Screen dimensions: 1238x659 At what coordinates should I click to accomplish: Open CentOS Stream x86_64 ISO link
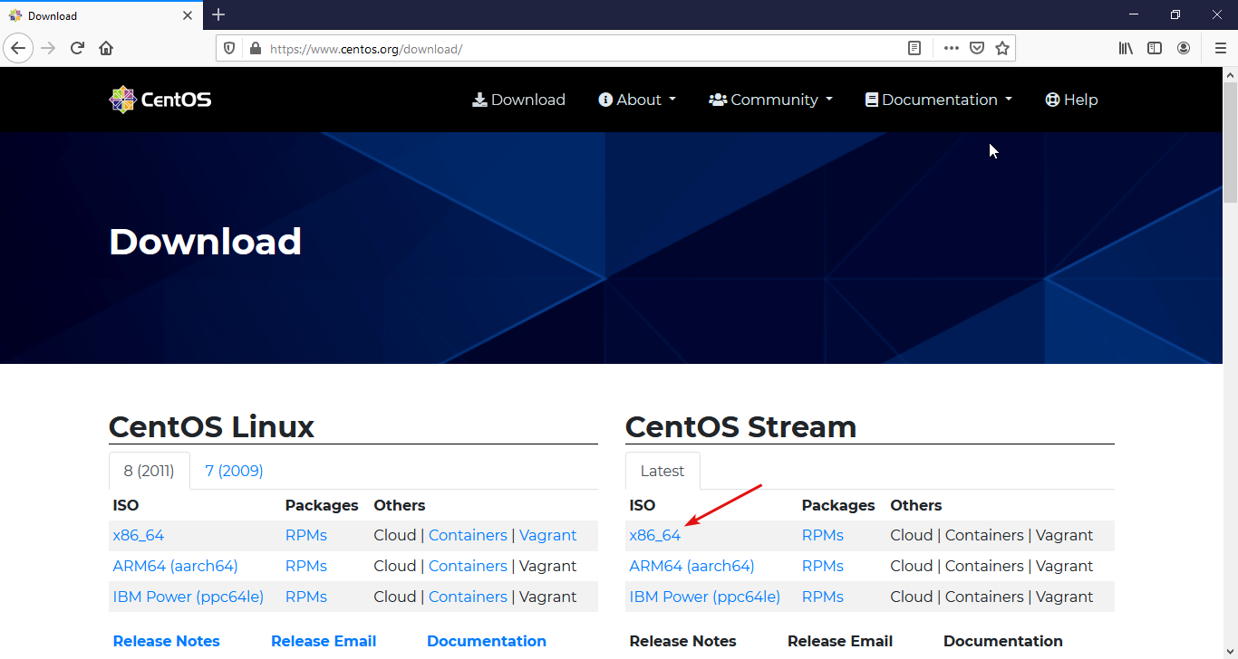point(655,535)
